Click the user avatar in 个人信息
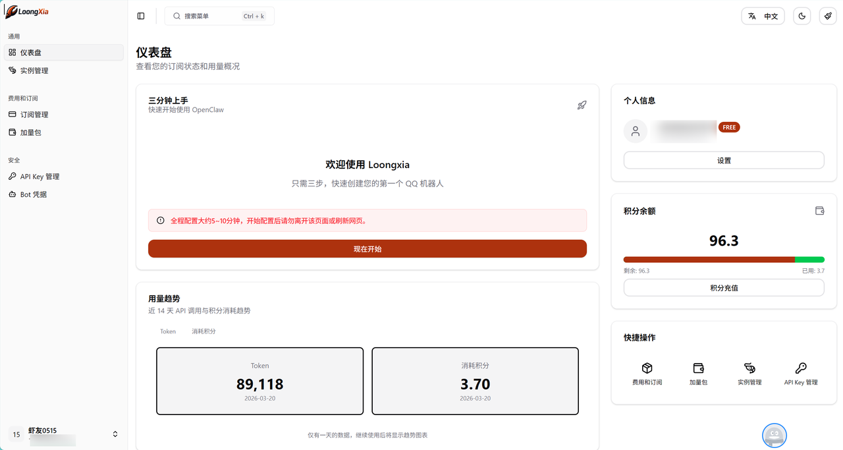The height and width of the screenshot is (450, 843). [x=636, y=131]
